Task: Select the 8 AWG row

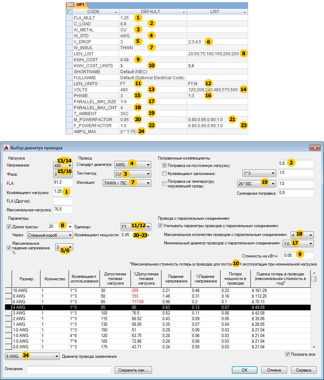Action: (158, 296)
